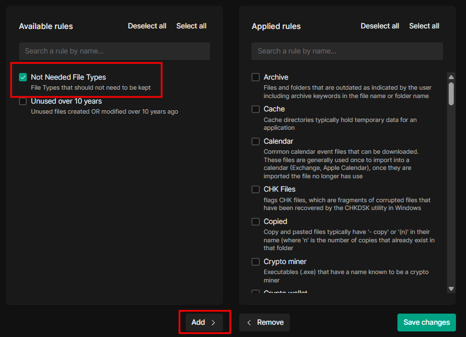Click the scroll down arrow in Applied rules

451,288
